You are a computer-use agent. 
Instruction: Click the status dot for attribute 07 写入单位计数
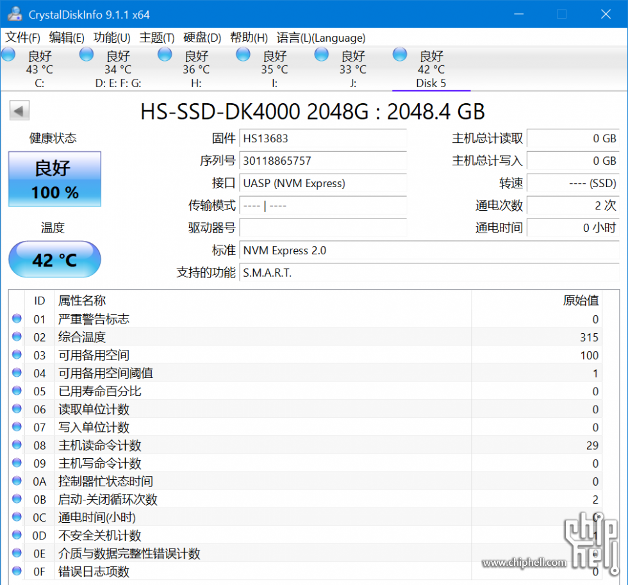click(x=17, y=427)
